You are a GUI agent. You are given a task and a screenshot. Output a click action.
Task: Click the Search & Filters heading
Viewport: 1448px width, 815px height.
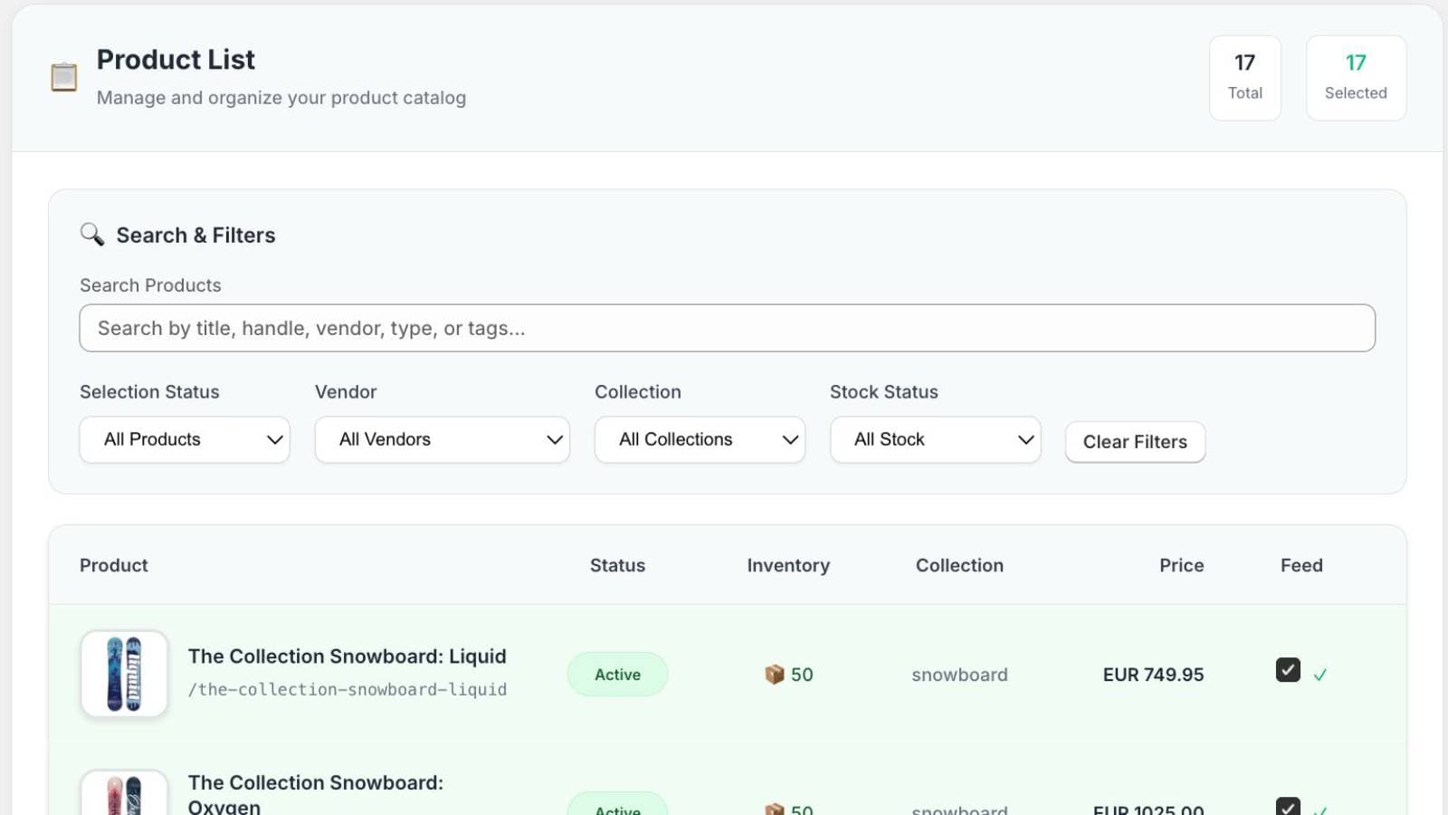(195, 235)
